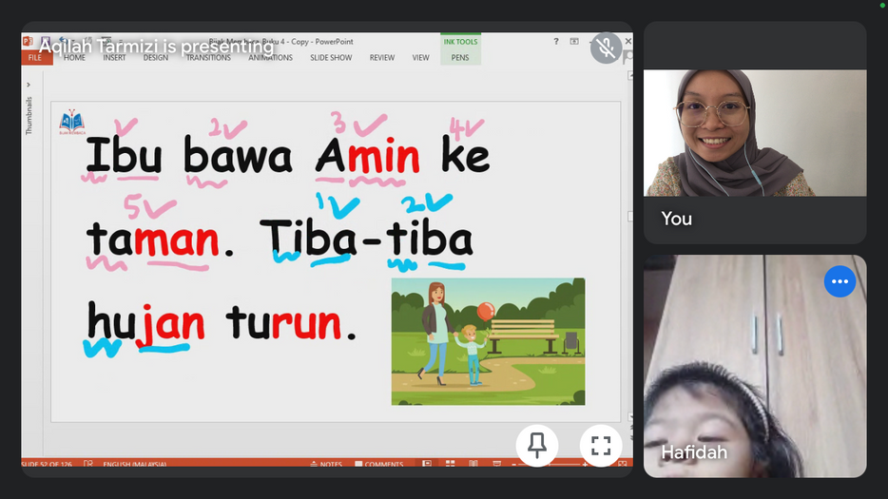Image resolution: width=888 pixels, height=499 pixels.
Task: Click the muted microphone indicator icon
Action: pos(606,48)
